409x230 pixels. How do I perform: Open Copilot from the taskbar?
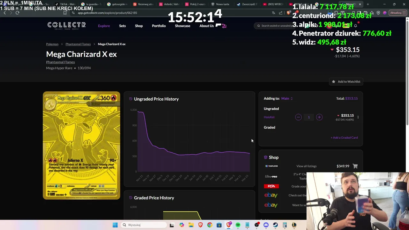pyautogui.click(x=181, y=225)
